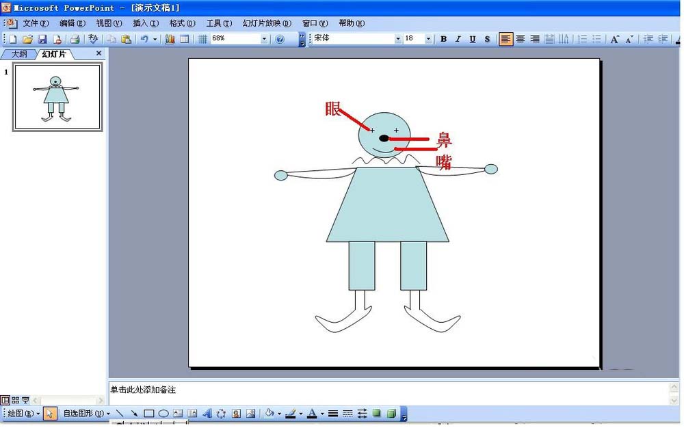Open the undo history dropdown arrow
The image size is (684, 428).
point(155,39)
